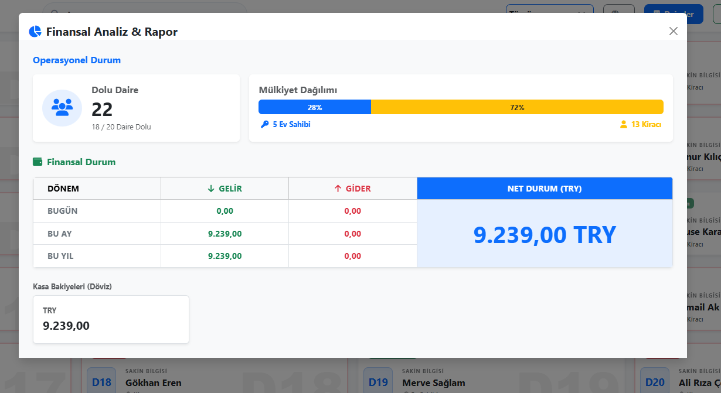Click the blue 28% owner bar segment
Image resolution: width=721 pixels, height=393 pixels.
(315, 107)
